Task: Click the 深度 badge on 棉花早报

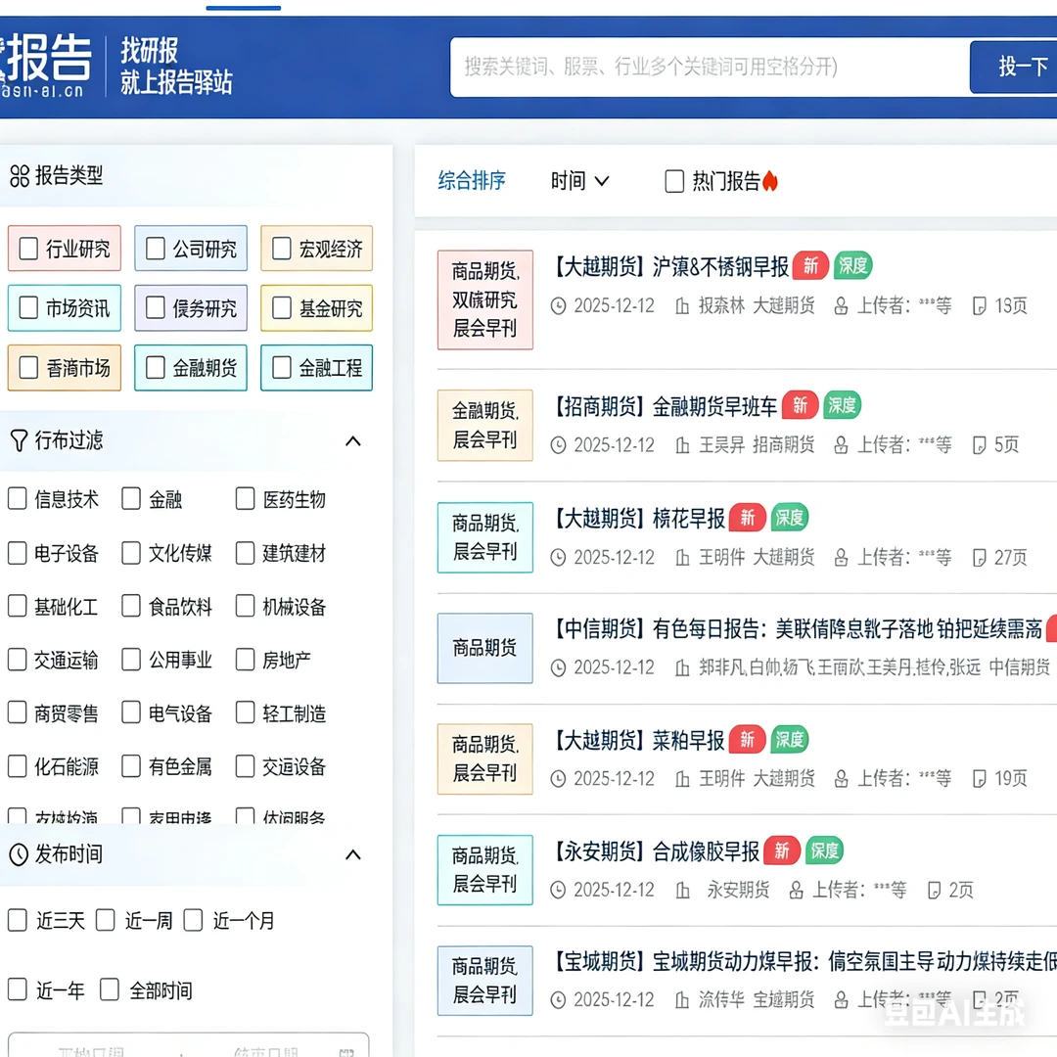Action: [x=789, y=518]
